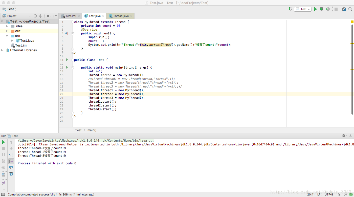Click yellow inspection indicator square
This screenshot has height=197, width=354.
[x=352, y=22]
